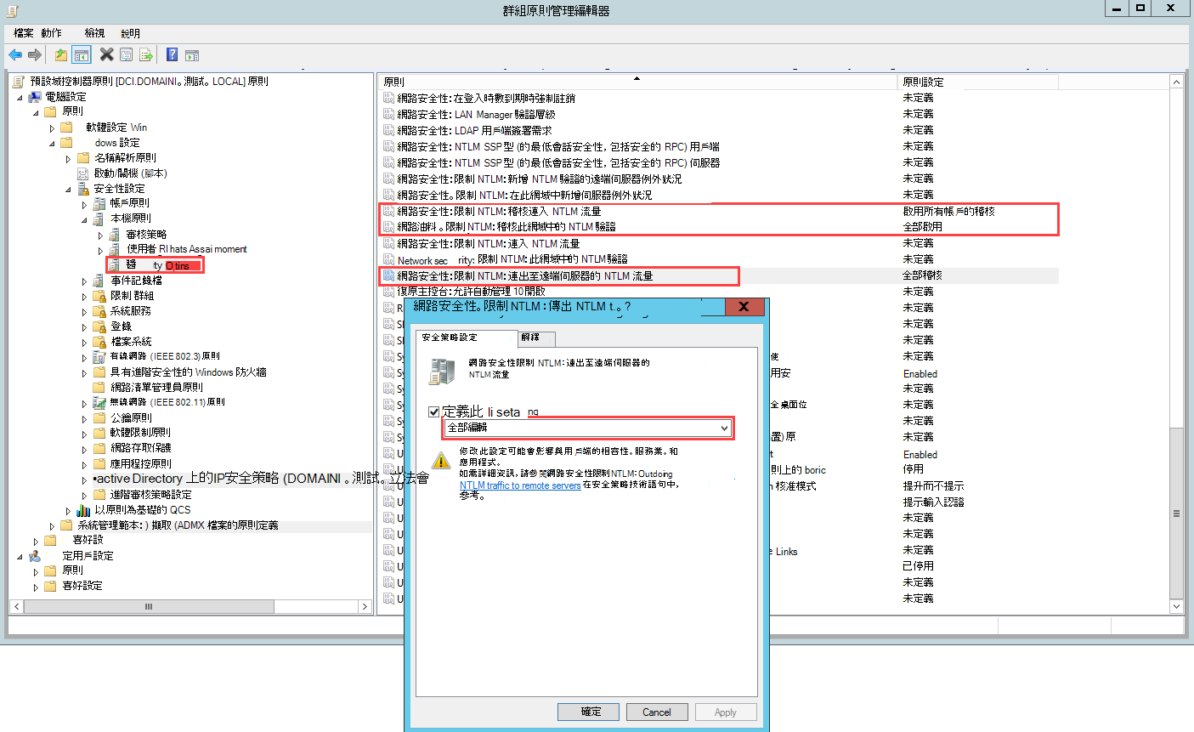This screenshot has height=732, width=1194.
Task: Click the 限制群組 locked folder icon
Action: (x=99, y=296)
